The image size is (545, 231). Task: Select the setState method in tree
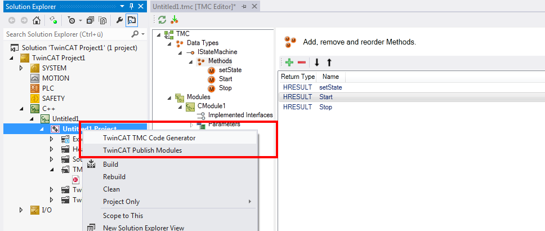click(x=230, y=70)
